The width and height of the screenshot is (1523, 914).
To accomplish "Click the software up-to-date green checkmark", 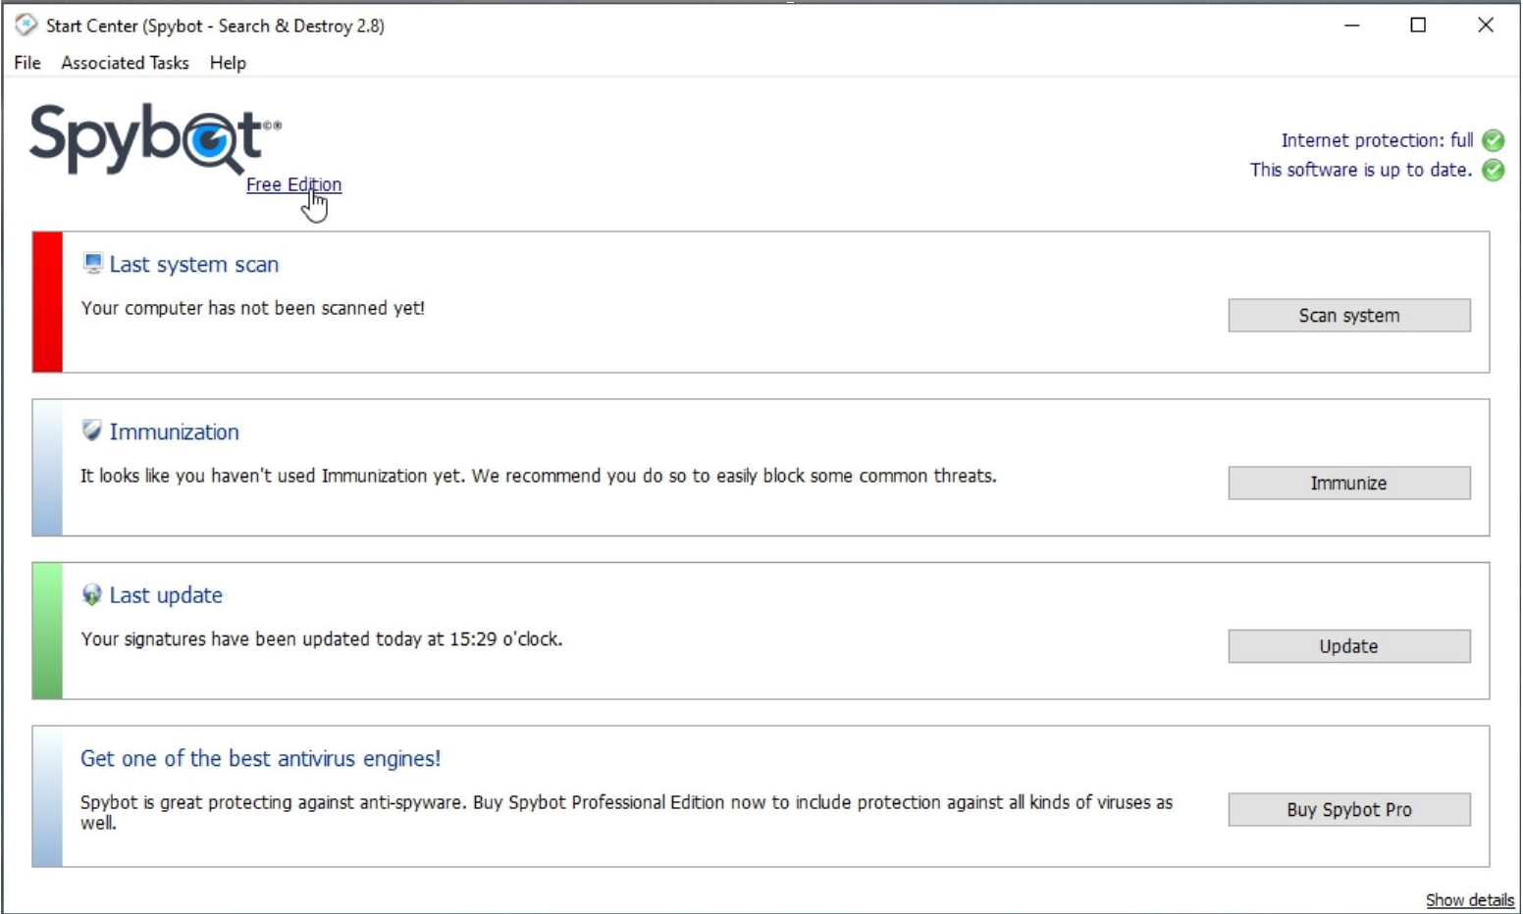I will point(1493,170).
